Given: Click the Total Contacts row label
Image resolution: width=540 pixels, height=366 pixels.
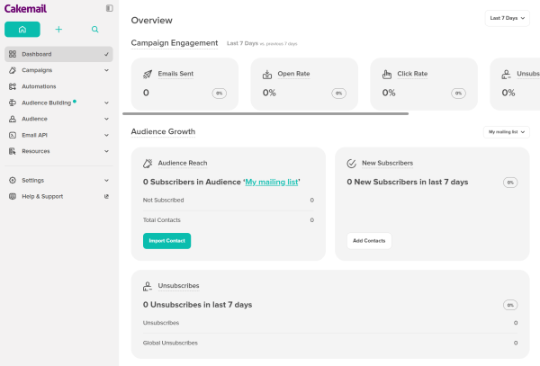Looking at the screenshot, I should coord(161,220).
